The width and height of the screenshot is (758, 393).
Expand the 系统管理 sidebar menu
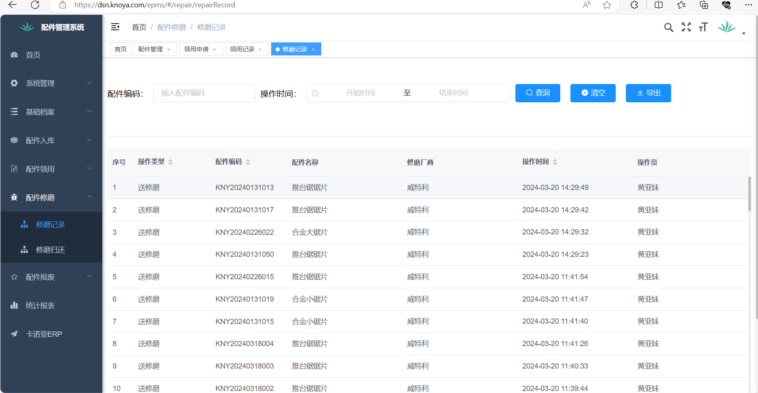(x=51, y=83)
